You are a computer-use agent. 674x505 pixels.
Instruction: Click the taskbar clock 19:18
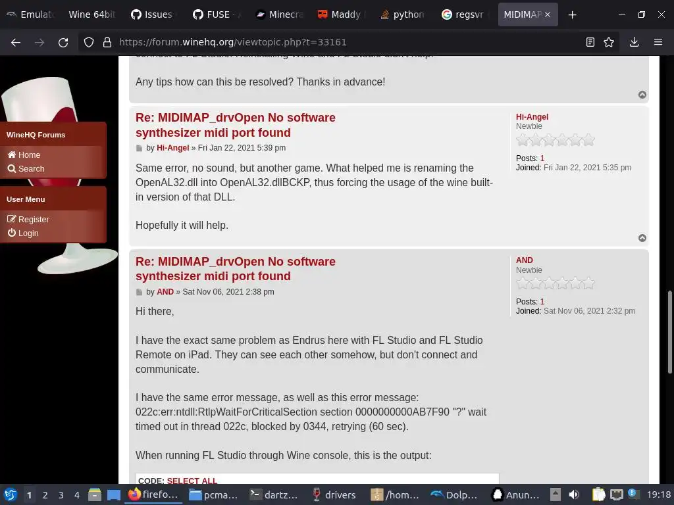coord(658,494)
